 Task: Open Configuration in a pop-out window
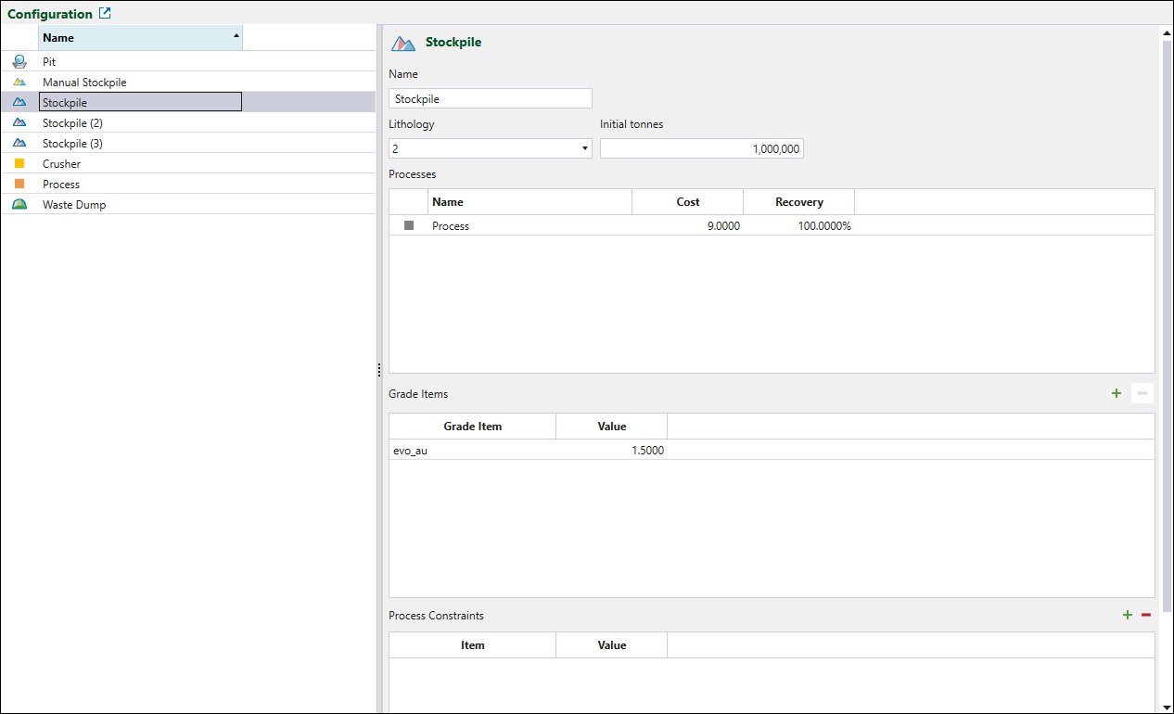coord(105,14)
